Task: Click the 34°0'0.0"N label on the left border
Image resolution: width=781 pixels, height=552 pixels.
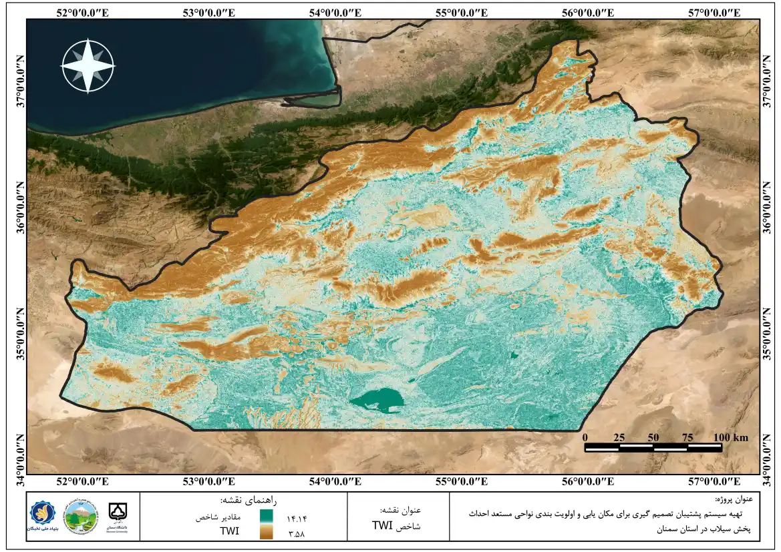Action: pyautogui.click(x=20, y=461)
